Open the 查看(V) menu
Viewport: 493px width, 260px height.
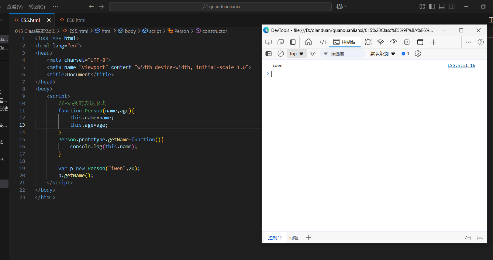(15, 7)
